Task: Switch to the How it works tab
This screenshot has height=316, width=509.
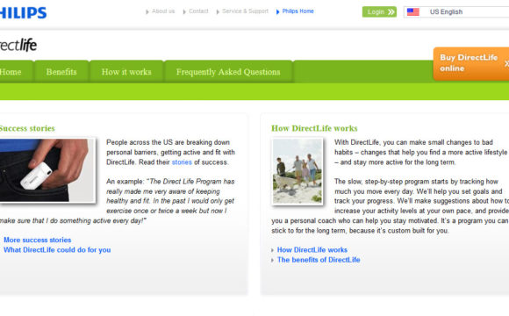Action: [x=126, y=71]
